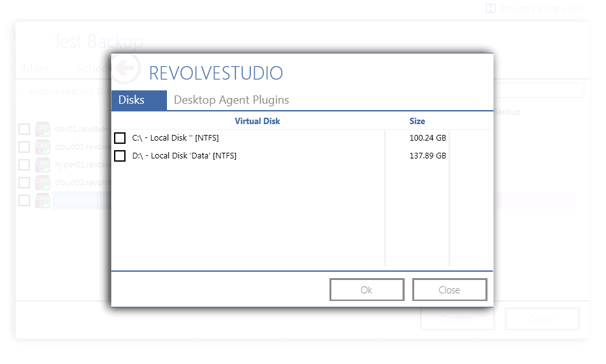Check the cloud01.revolve machine checkbox in background
The width and height of the screenshot is (606, 364).
tap(24, 147)
